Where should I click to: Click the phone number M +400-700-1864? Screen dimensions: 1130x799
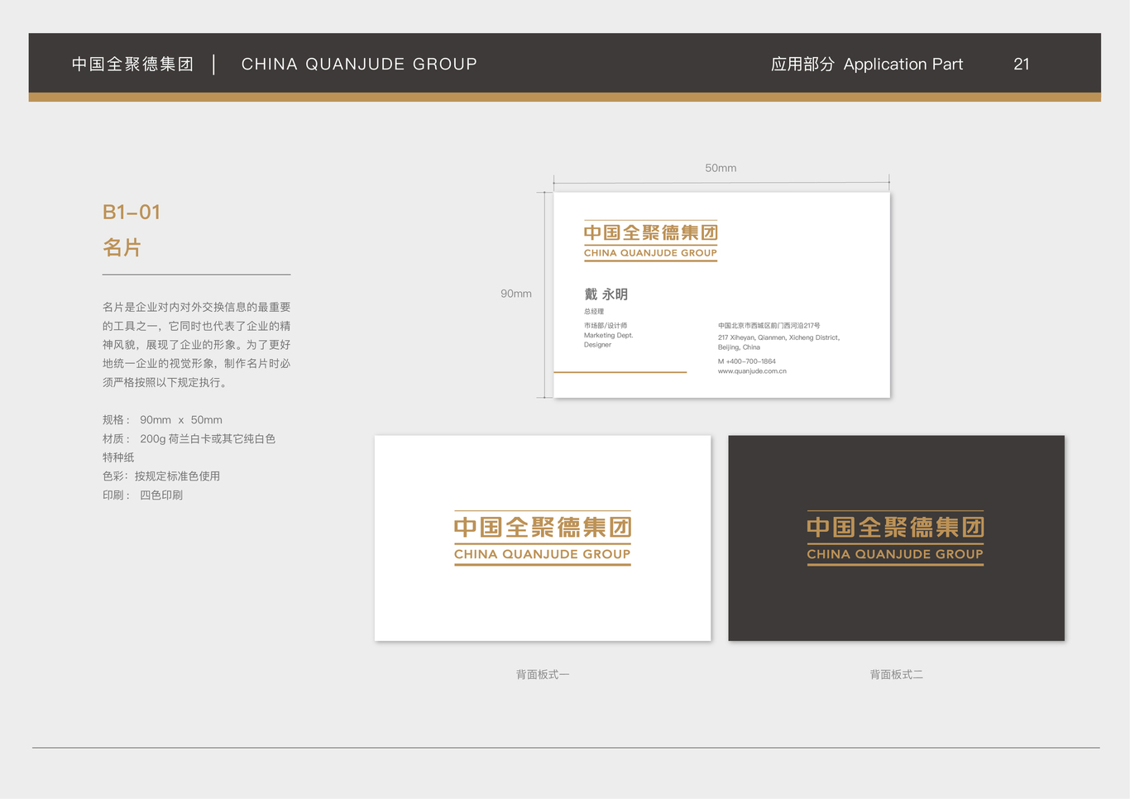click(747, 361)
